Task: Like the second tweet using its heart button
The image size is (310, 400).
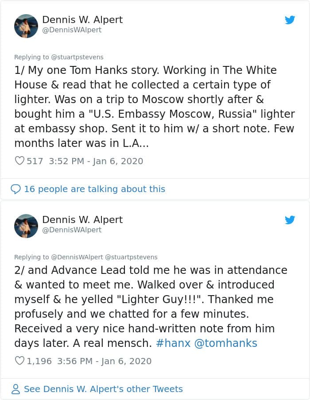Action: click(19, 361)
